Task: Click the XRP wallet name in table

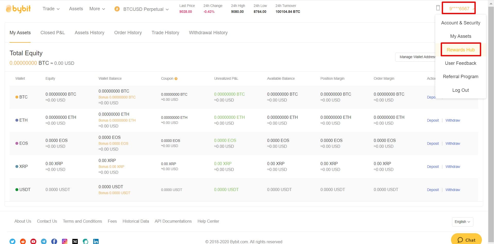Action: click(23, 166)
